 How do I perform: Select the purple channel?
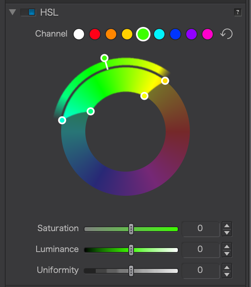191,34
